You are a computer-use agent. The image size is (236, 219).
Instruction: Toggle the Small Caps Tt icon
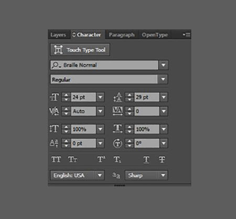point(72,160)
